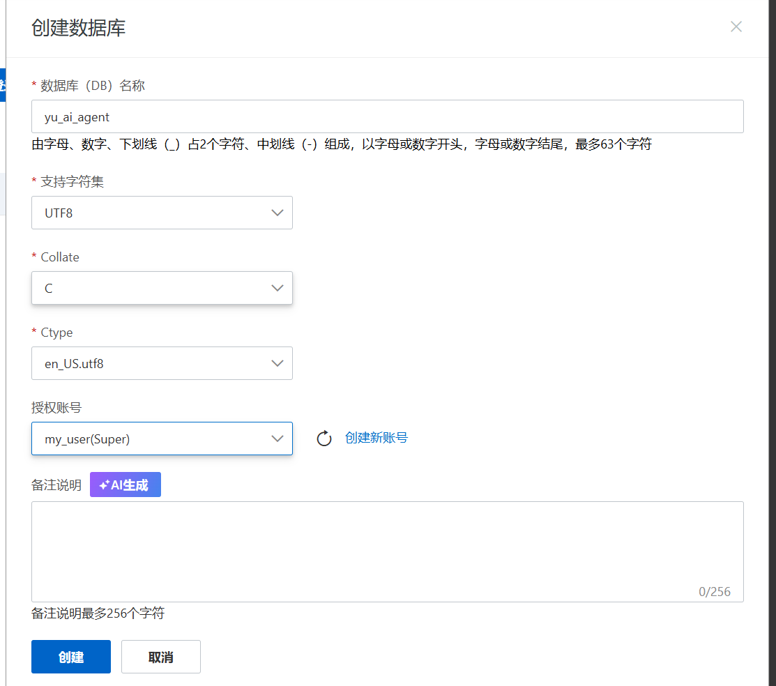
Task: Expand the Ctype en_US.utf8 dropdown
Action: [162, 363]
